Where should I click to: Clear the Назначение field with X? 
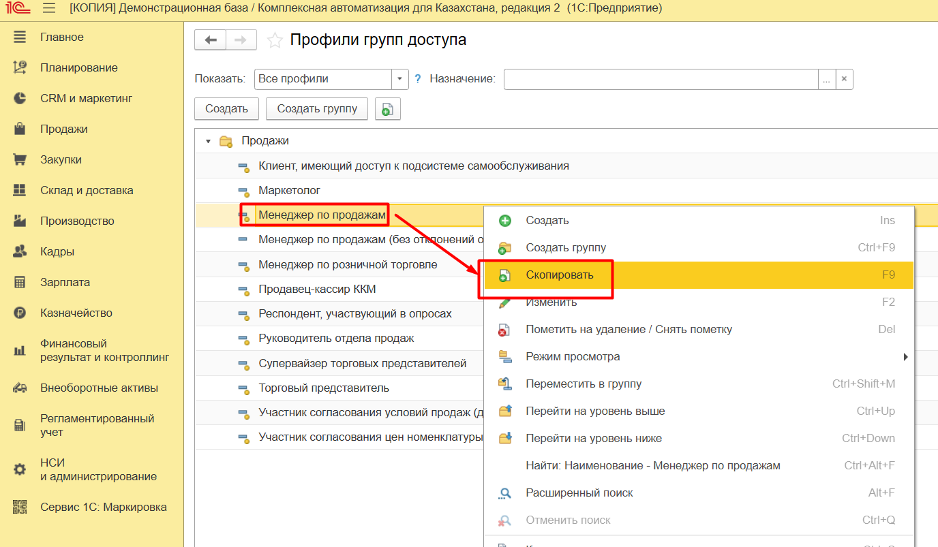coord(844,79)
